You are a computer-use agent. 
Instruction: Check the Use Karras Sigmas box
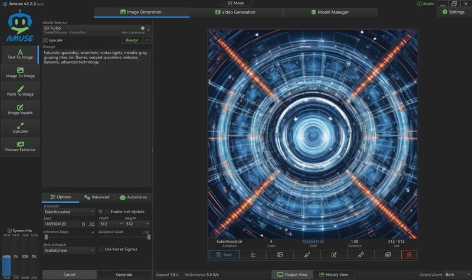(100, 250)
